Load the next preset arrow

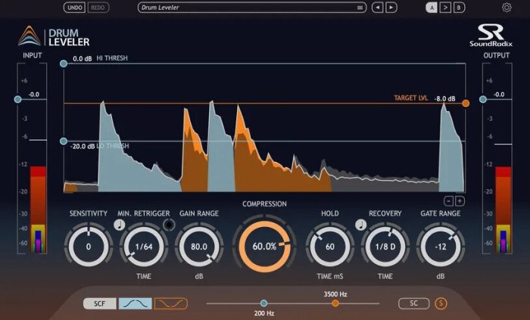pos(391,8)
